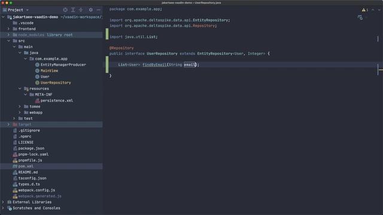Open Project panel options gear
The width and height of the screenshot is (383, 215).
click(x=90, y=10)
